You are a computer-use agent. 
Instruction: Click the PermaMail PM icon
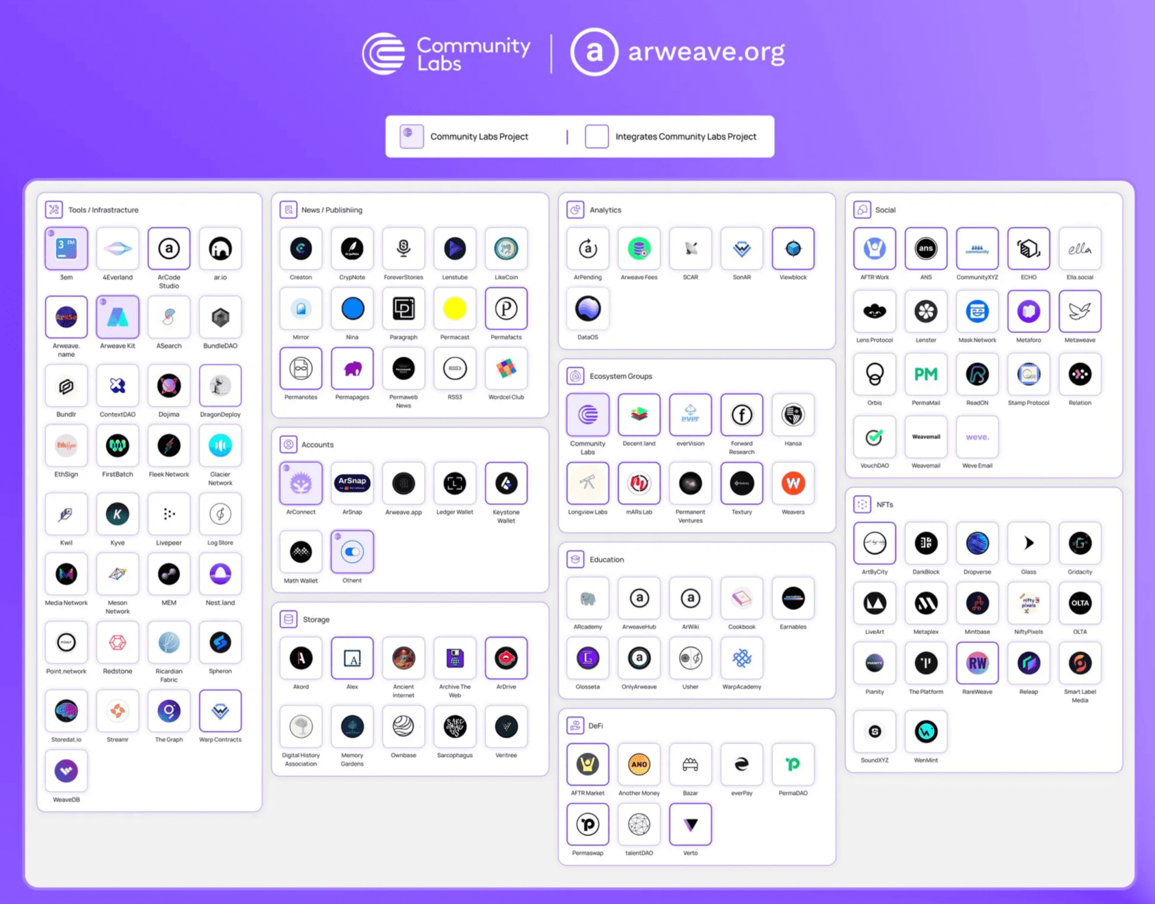pyautogui.click(x=926, y=374)
